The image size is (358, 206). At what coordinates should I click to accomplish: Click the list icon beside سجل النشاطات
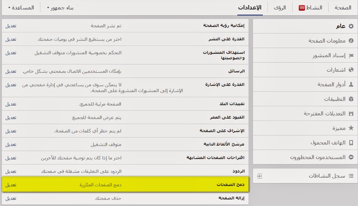351,176
